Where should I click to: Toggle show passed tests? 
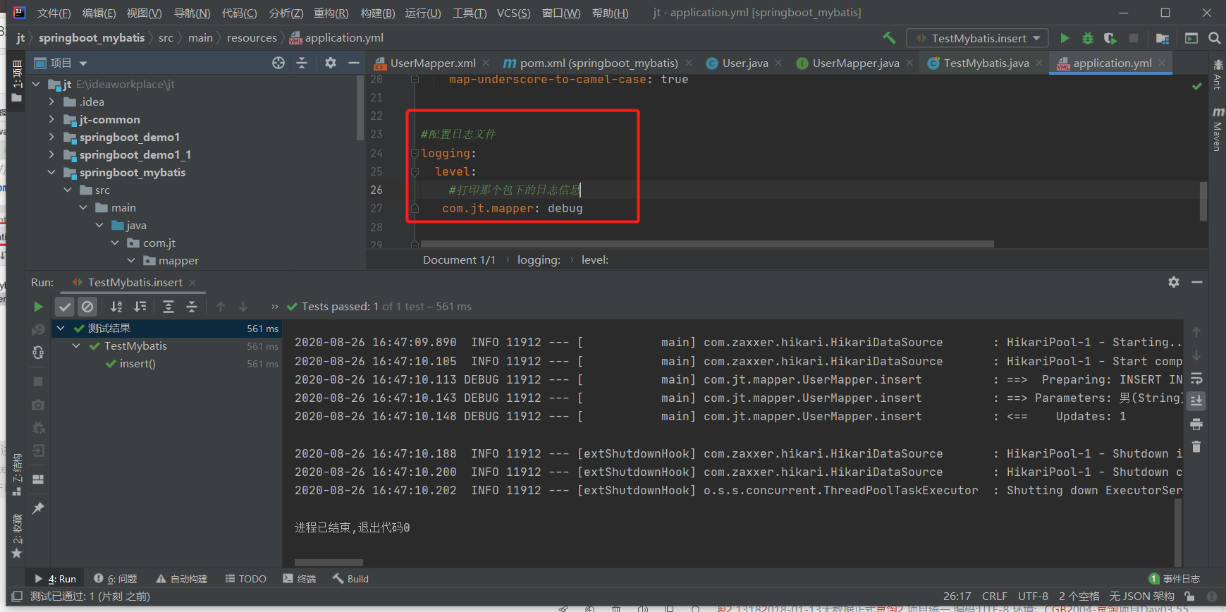click(65, 307)
